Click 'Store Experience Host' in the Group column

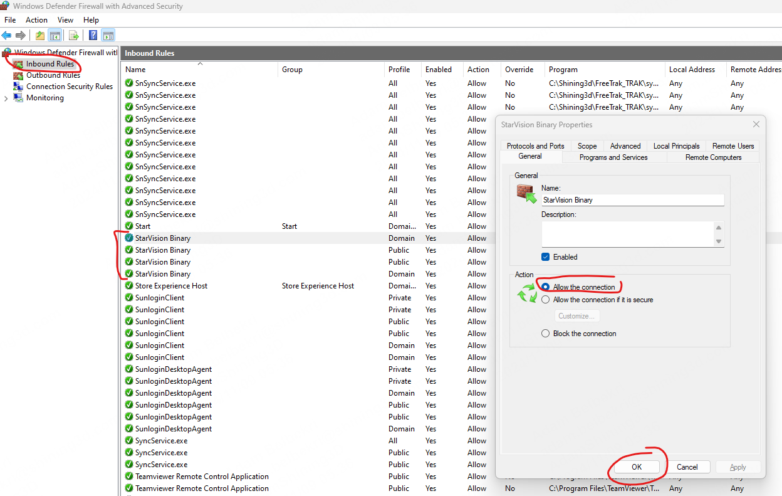tap(318, 286)
